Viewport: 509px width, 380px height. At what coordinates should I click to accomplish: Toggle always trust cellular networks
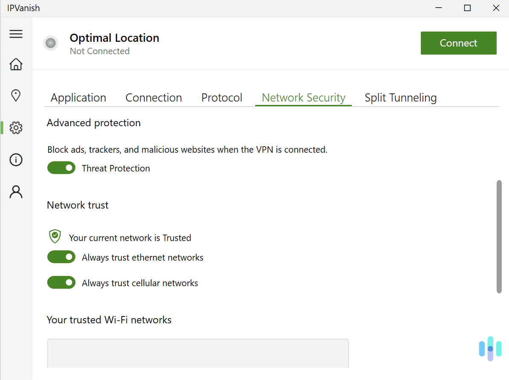(x=61, y=282)
